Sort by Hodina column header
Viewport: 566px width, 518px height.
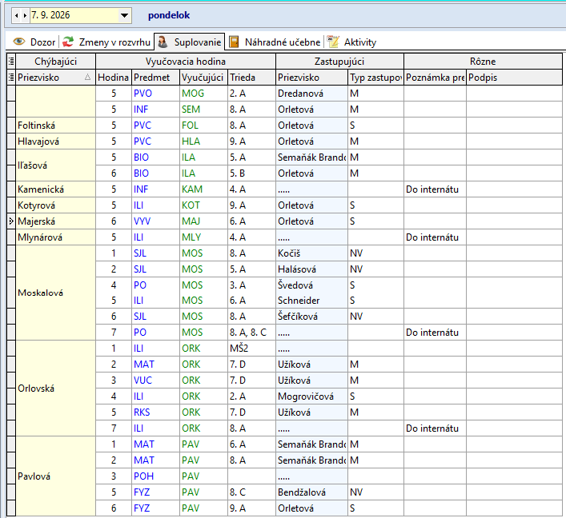[x=114, y=78]
